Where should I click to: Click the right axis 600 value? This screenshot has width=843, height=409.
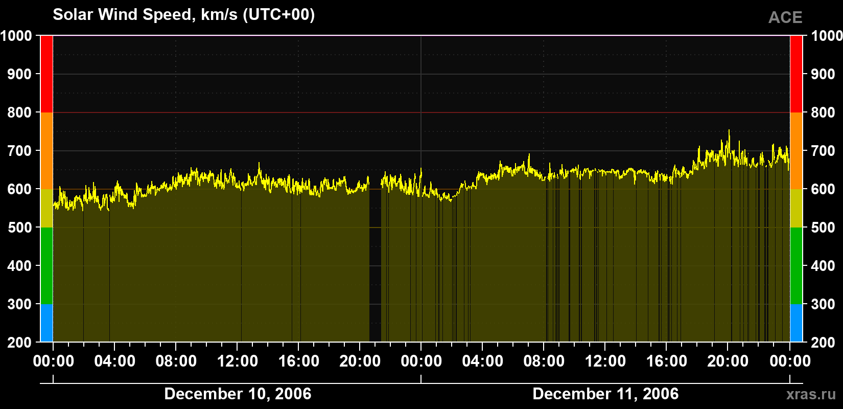pos(823,189)
